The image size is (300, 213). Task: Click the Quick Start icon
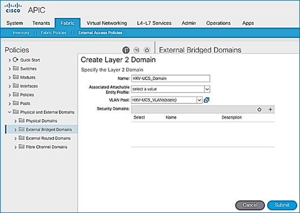(x=15, y=59)
